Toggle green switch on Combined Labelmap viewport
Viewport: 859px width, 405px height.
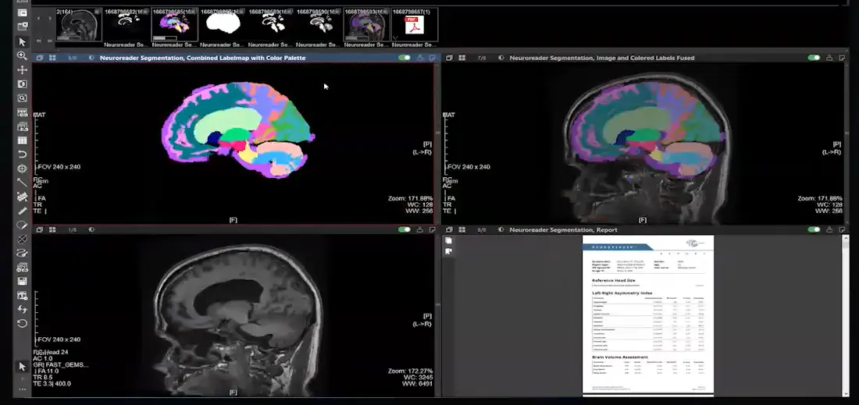(404, 58)
